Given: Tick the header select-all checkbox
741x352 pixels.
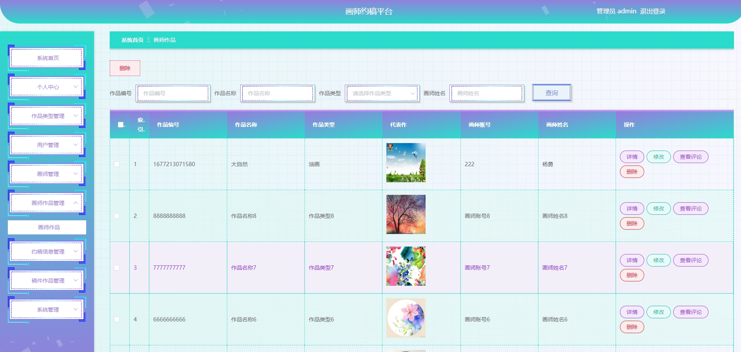Looking at the screenshot, I should [121, 125].
